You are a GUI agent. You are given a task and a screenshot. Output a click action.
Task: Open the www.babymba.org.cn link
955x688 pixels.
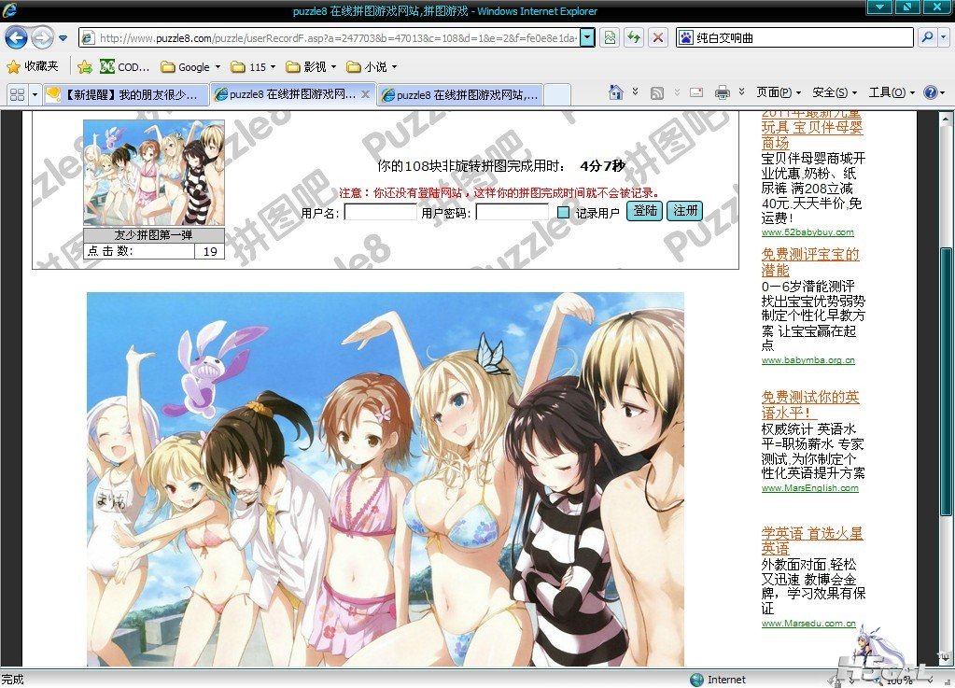click(808, 359)
